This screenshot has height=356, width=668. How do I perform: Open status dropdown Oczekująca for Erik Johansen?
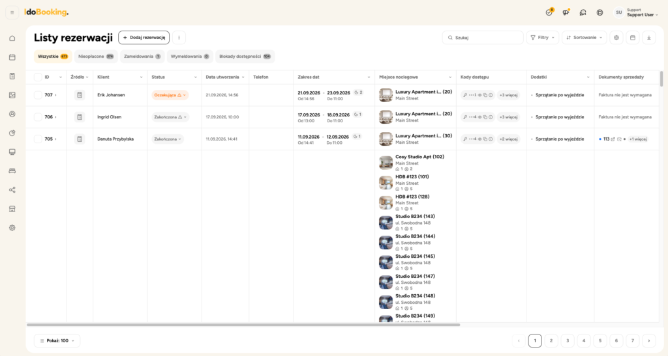(170, 95)
